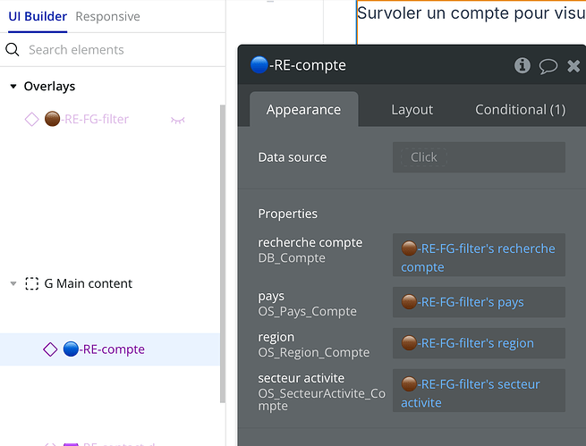Click the diamond icon beside -RE-compte in tree
Screen dimensions: 586x446
coord(50,349)
